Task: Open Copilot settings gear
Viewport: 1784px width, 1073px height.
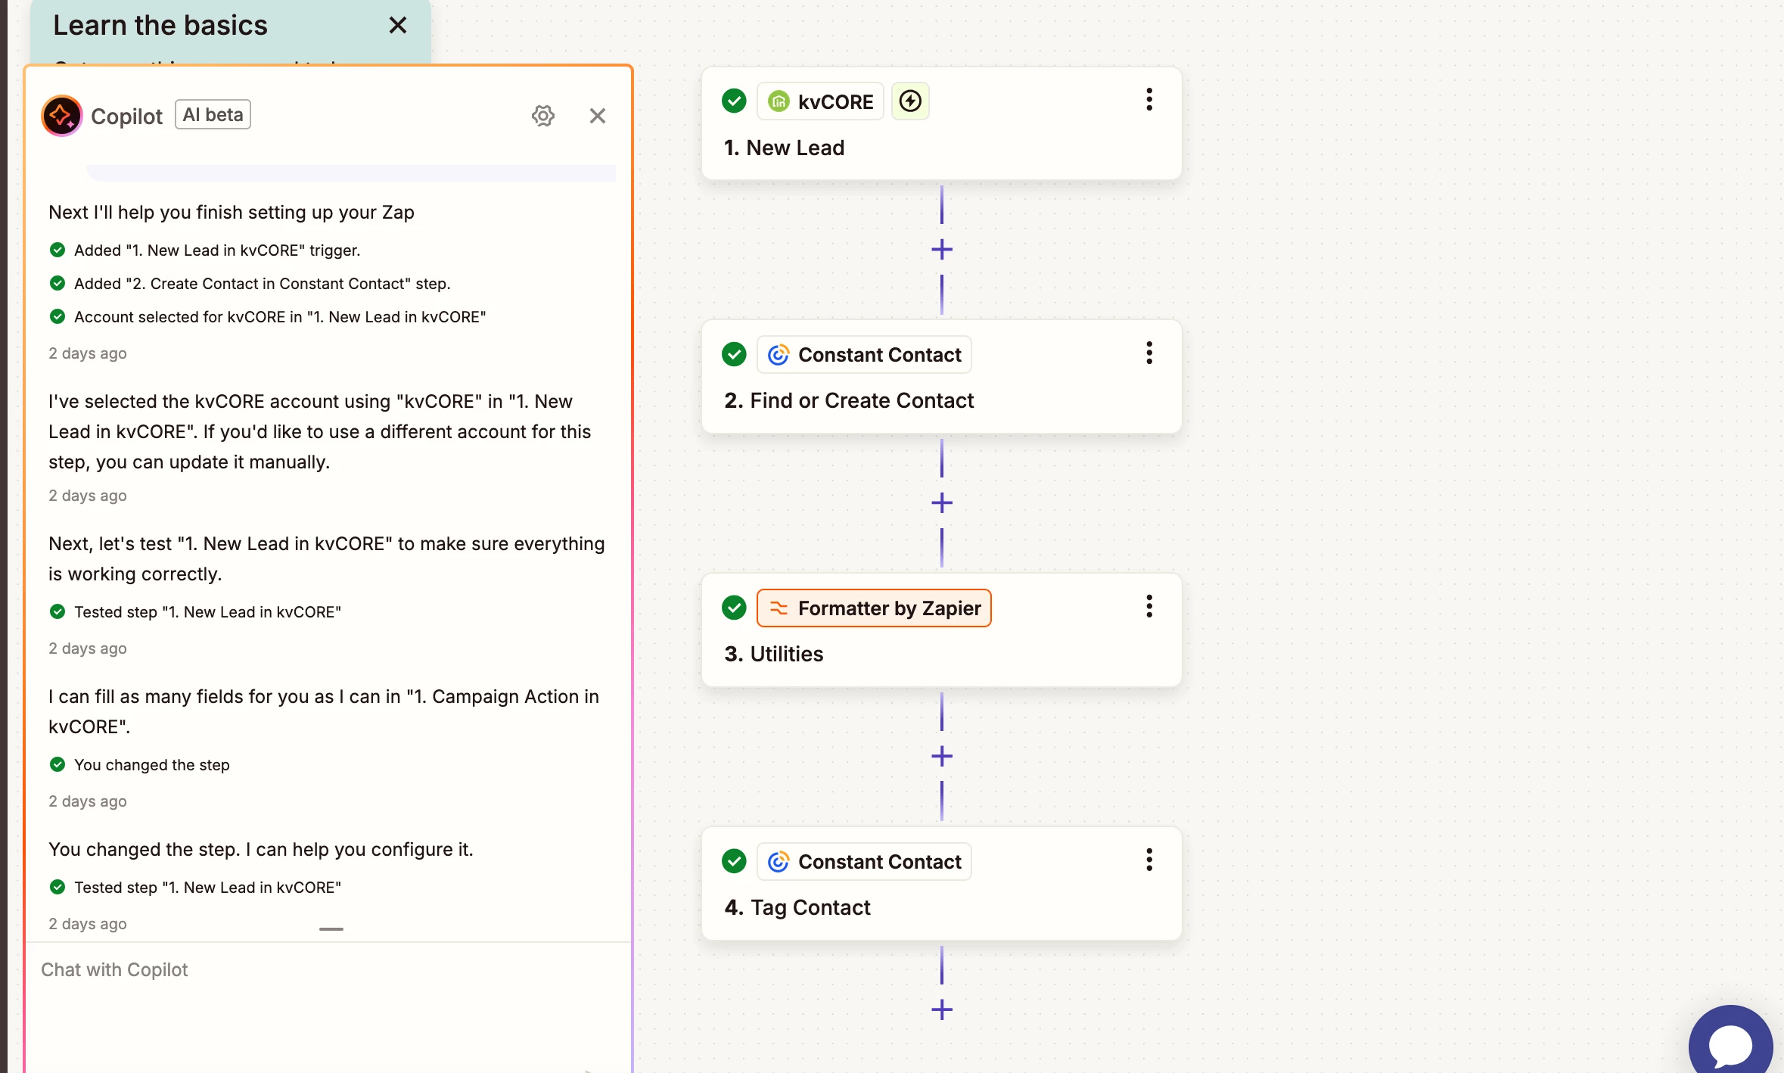Action: [542, 116]
